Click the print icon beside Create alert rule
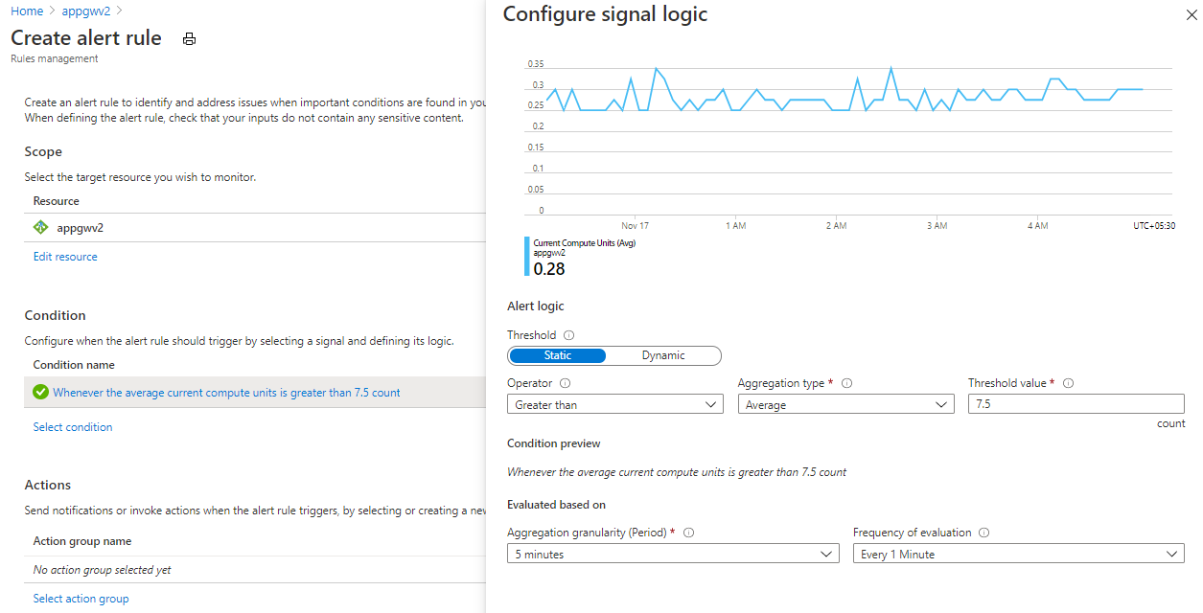Viewport: 1203px width, 613px height. point(189,39)
